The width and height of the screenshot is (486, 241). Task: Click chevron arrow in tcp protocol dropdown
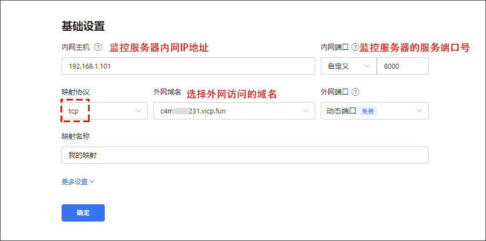coord(139,111)
